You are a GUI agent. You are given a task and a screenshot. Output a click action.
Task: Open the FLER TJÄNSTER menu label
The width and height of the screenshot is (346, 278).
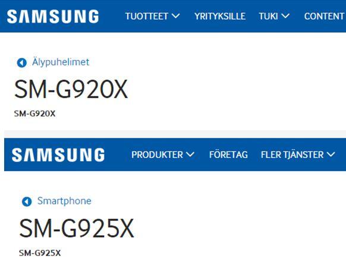point(292,154)
